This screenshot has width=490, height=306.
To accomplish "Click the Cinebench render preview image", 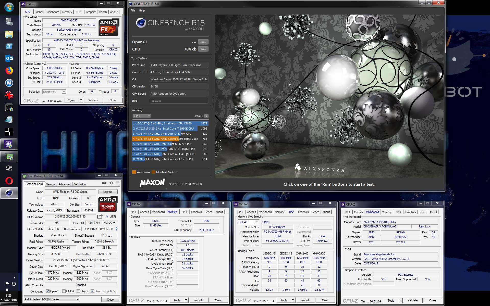I will tap(329, 96).
